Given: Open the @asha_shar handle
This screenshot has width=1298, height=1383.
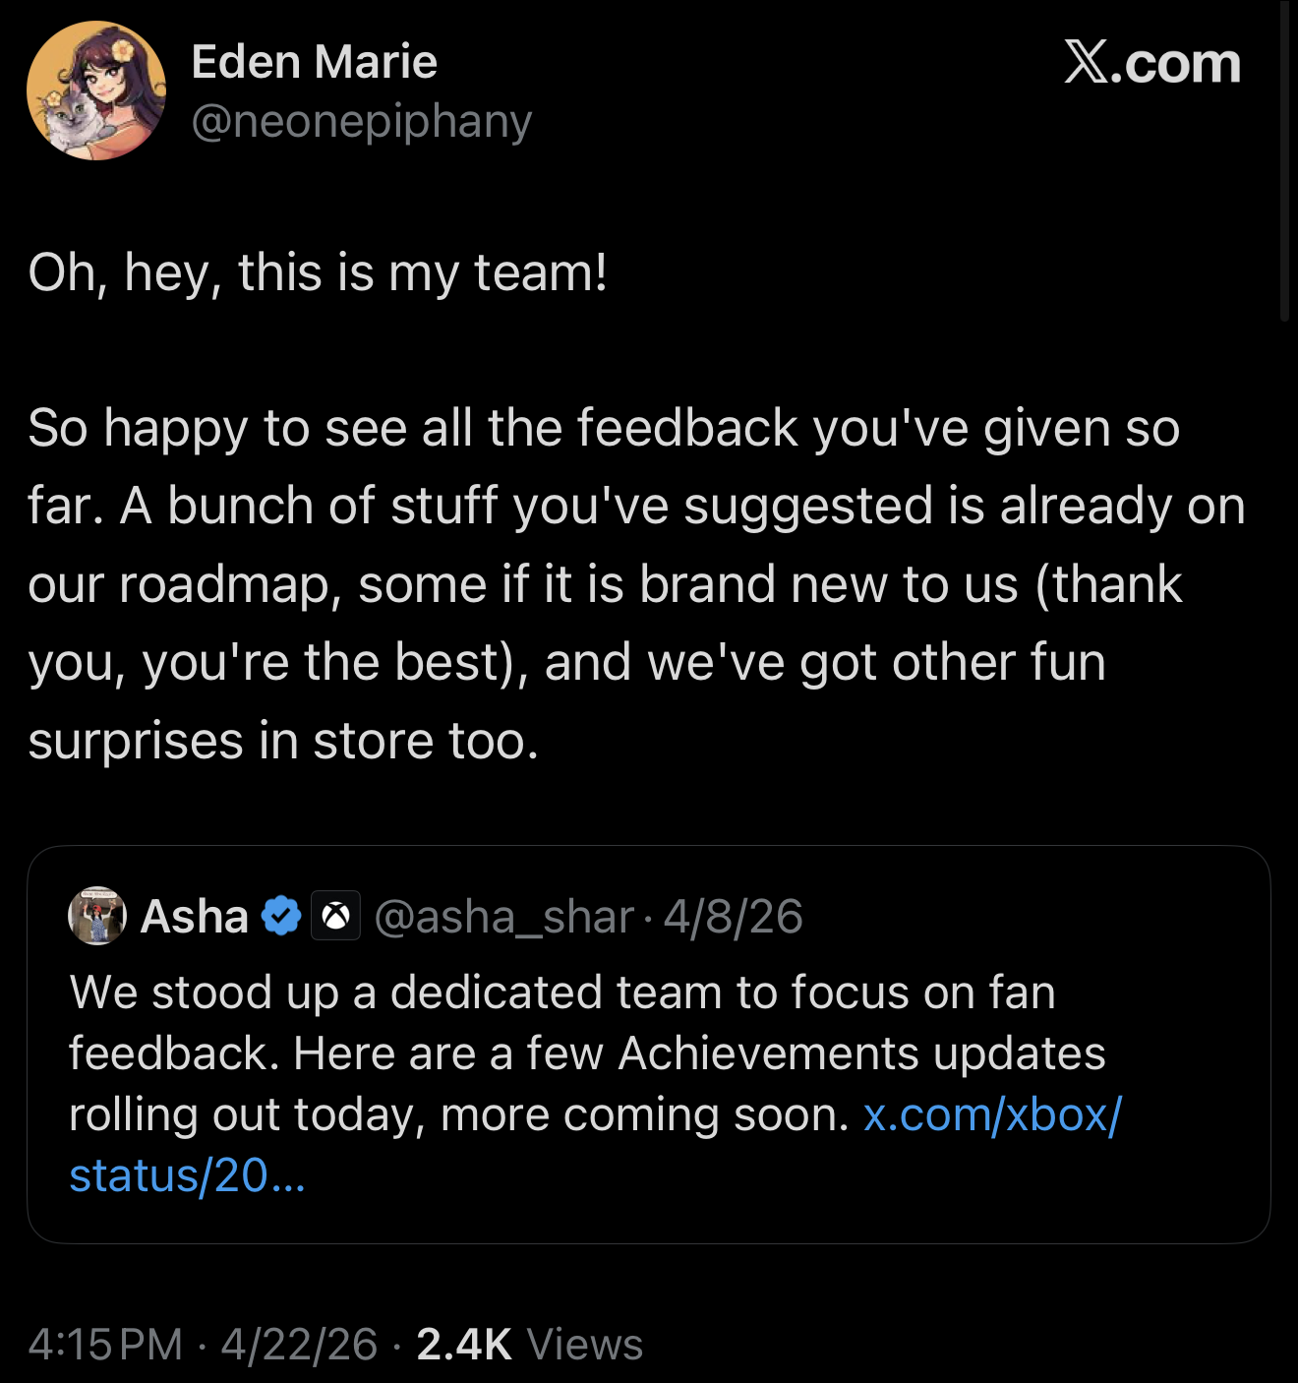Looking at the screenshot, I should (x=503, y=917).
